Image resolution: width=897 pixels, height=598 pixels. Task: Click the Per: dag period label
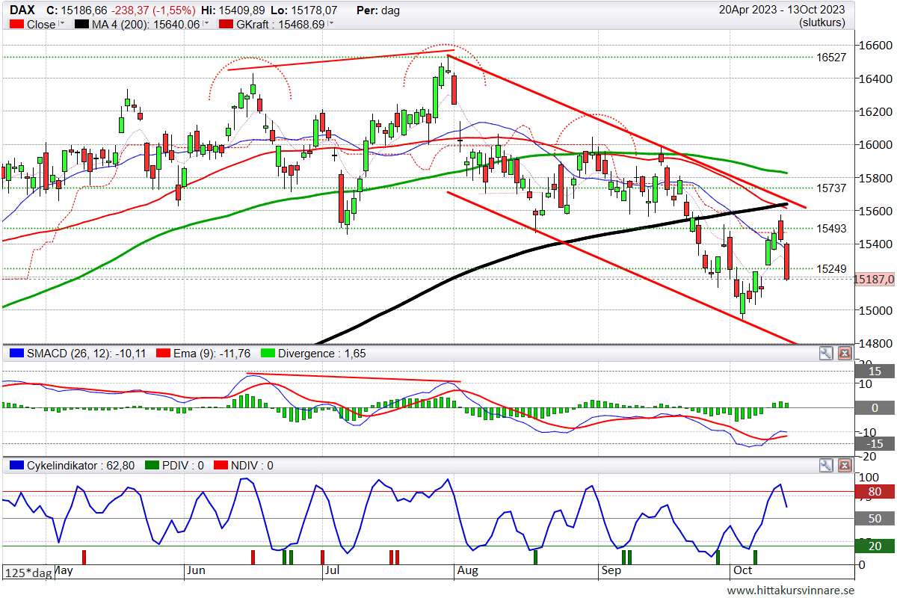tap(378, 10)
